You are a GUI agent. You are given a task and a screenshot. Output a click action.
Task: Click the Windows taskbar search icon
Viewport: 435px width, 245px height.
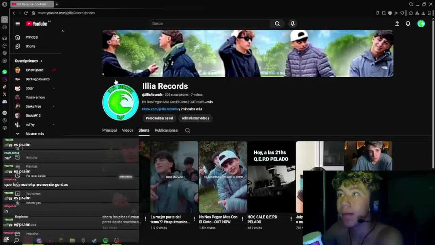coord(16,241)
